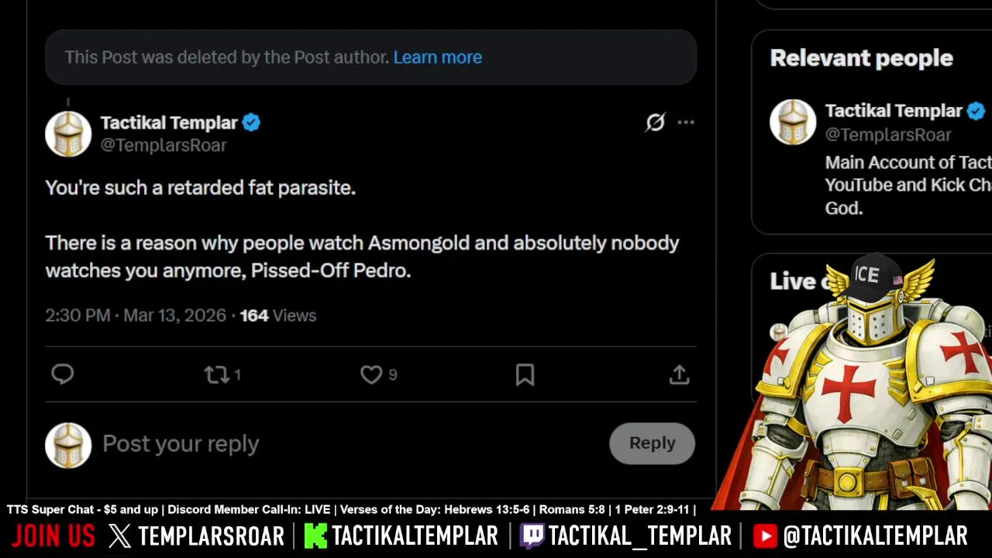Open the three-dot more options menu
Screen dimensions: 992x558
(686, 122)
